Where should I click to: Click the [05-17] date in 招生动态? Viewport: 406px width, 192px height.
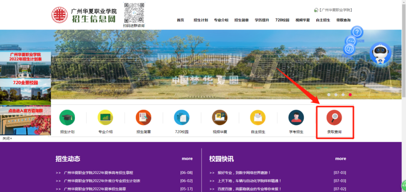coord(186,189)
